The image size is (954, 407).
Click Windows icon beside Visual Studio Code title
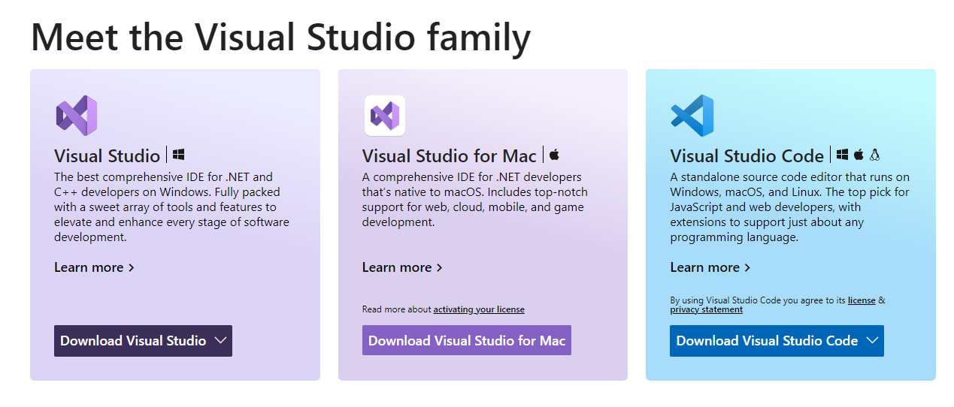coord(843,155)
